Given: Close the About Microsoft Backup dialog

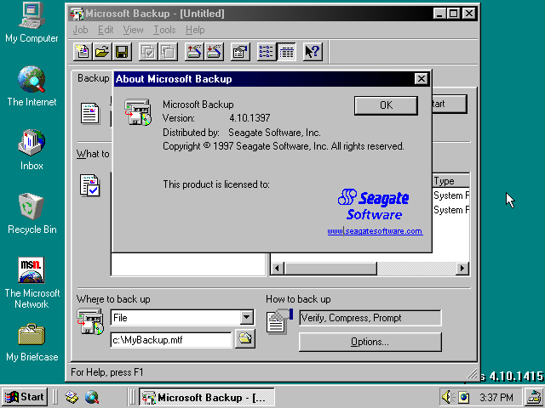Looking at the screenshot, I should [x=422, y=79].
